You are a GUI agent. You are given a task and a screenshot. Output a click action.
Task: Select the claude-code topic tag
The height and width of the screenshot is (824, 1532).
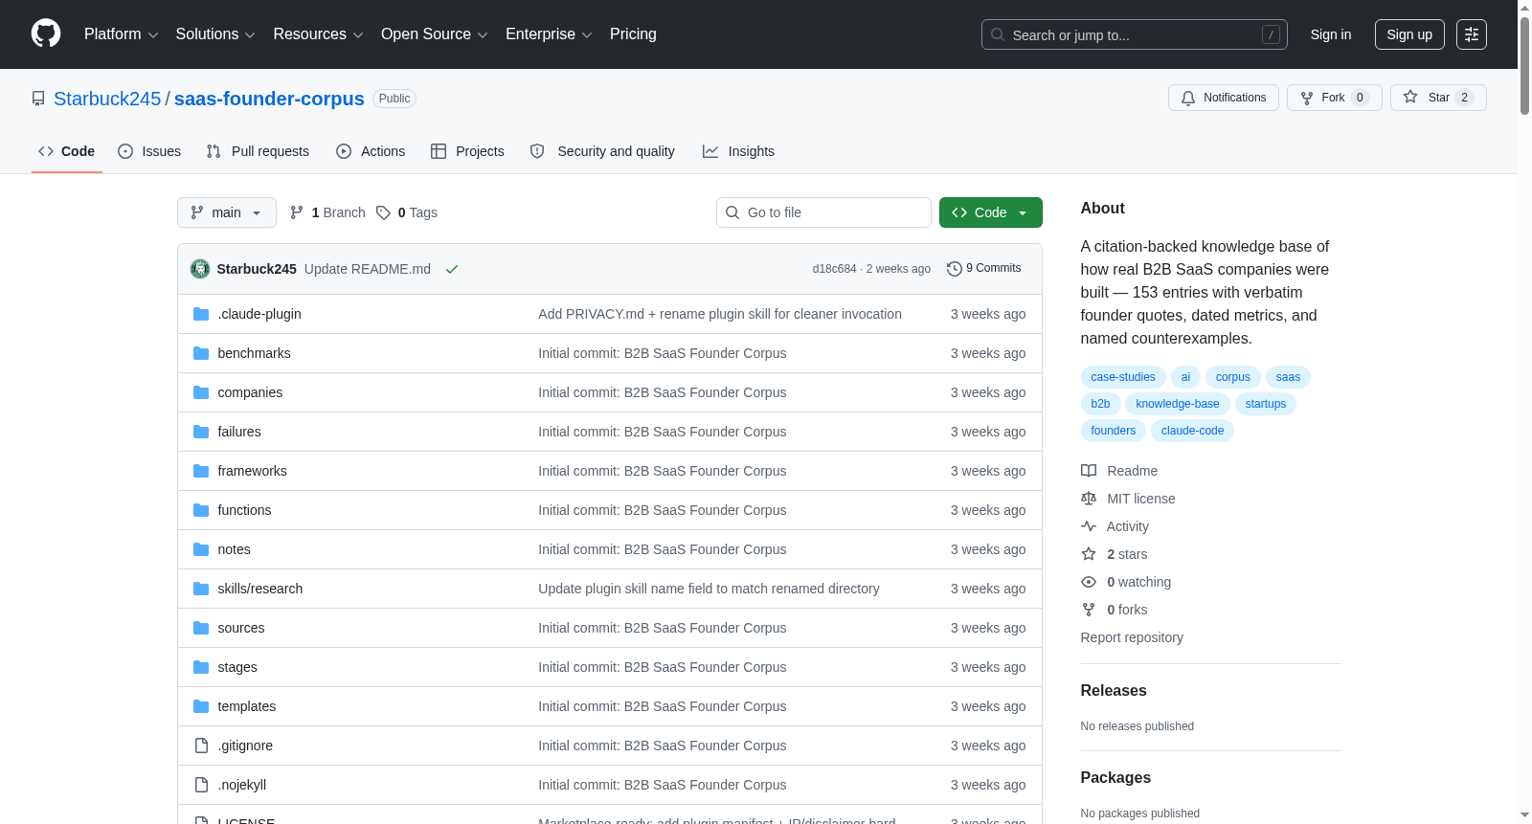click(1193, 431)
